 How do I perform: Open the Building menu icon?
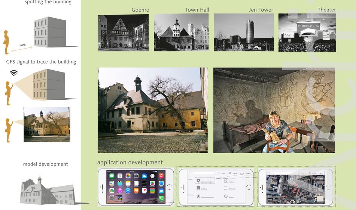(x=198, y=188)
